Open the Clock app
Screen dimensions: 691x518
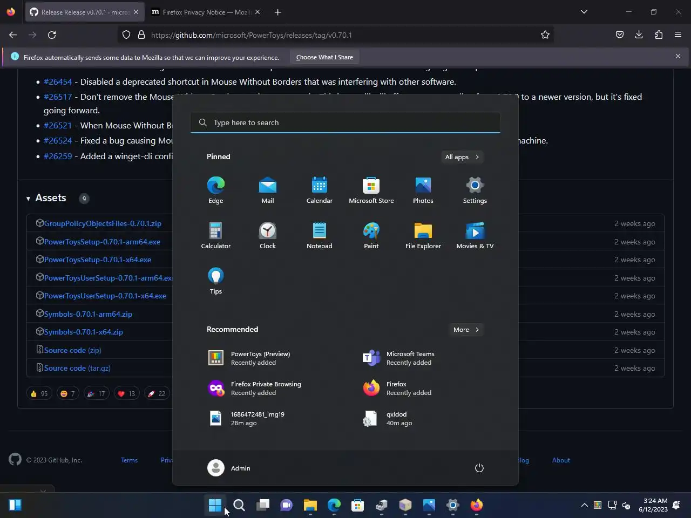268,235
